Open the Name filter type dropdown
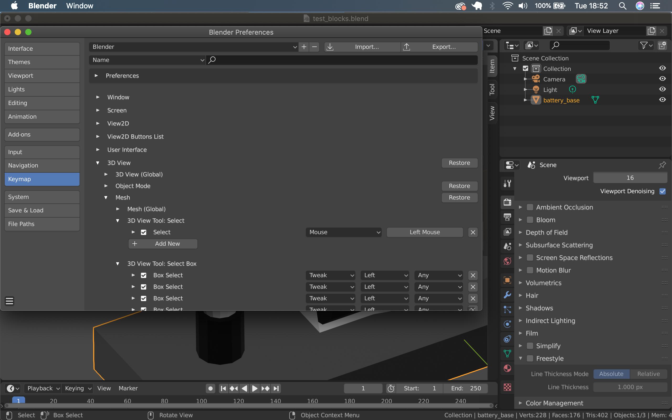672x420 pixels. coord(147,60)
